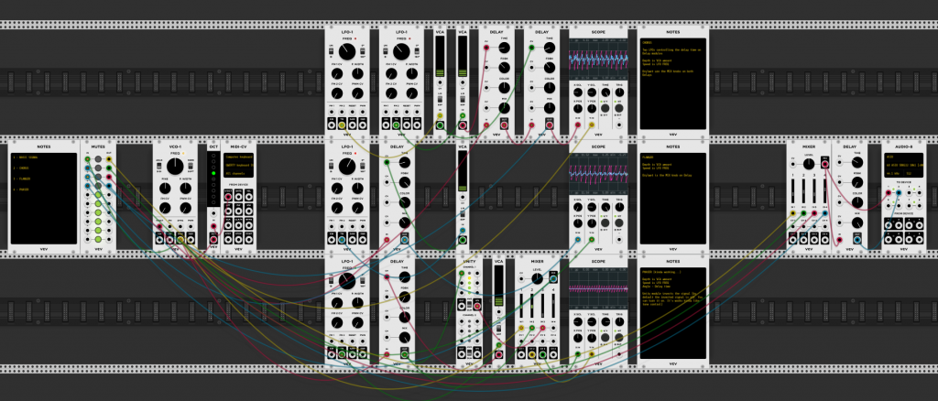Screen dimensions: 938x401
Task: Flip the VCO-1 ANLG/DIGI switch
Action: (159, 166)
